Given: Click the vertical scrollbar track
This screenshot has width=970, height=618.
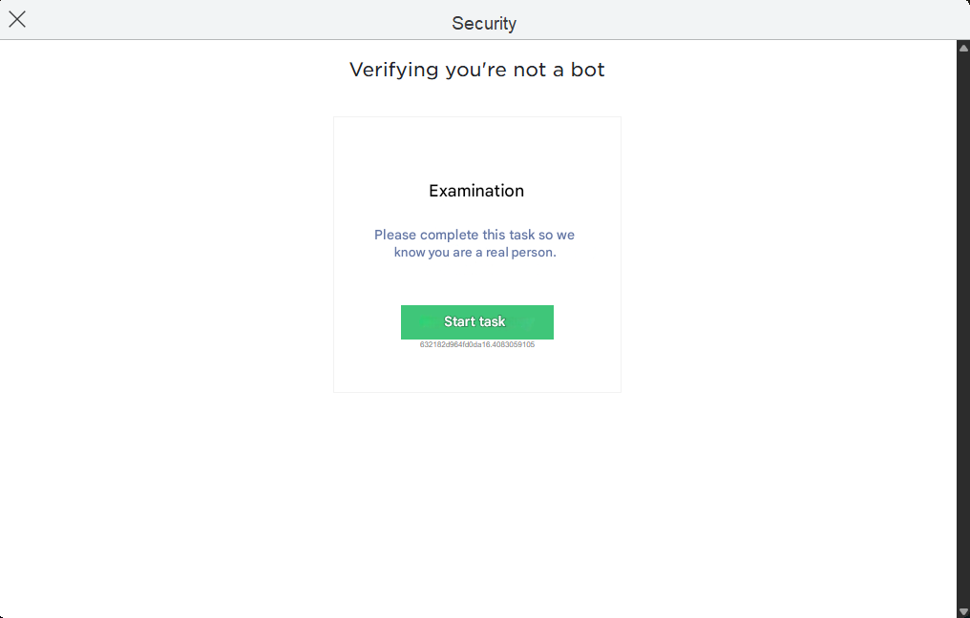Looking at the screenshot, I should (963, 324).
